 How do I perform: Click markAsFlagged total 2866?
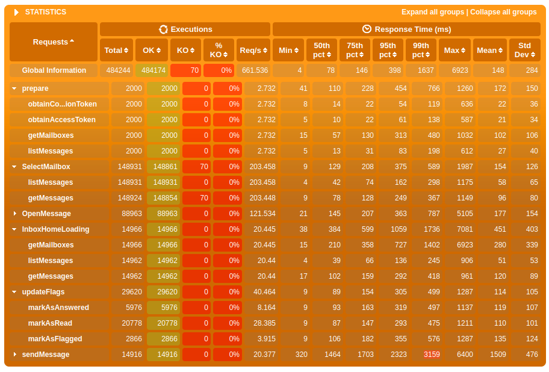click(134, 339)
